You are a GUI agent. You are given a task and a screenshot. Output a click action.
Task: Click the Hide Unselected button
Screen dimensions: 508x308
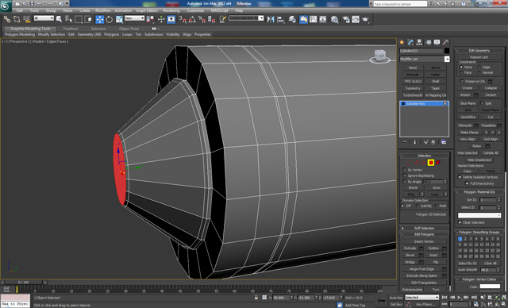click(x=479, y=160)
